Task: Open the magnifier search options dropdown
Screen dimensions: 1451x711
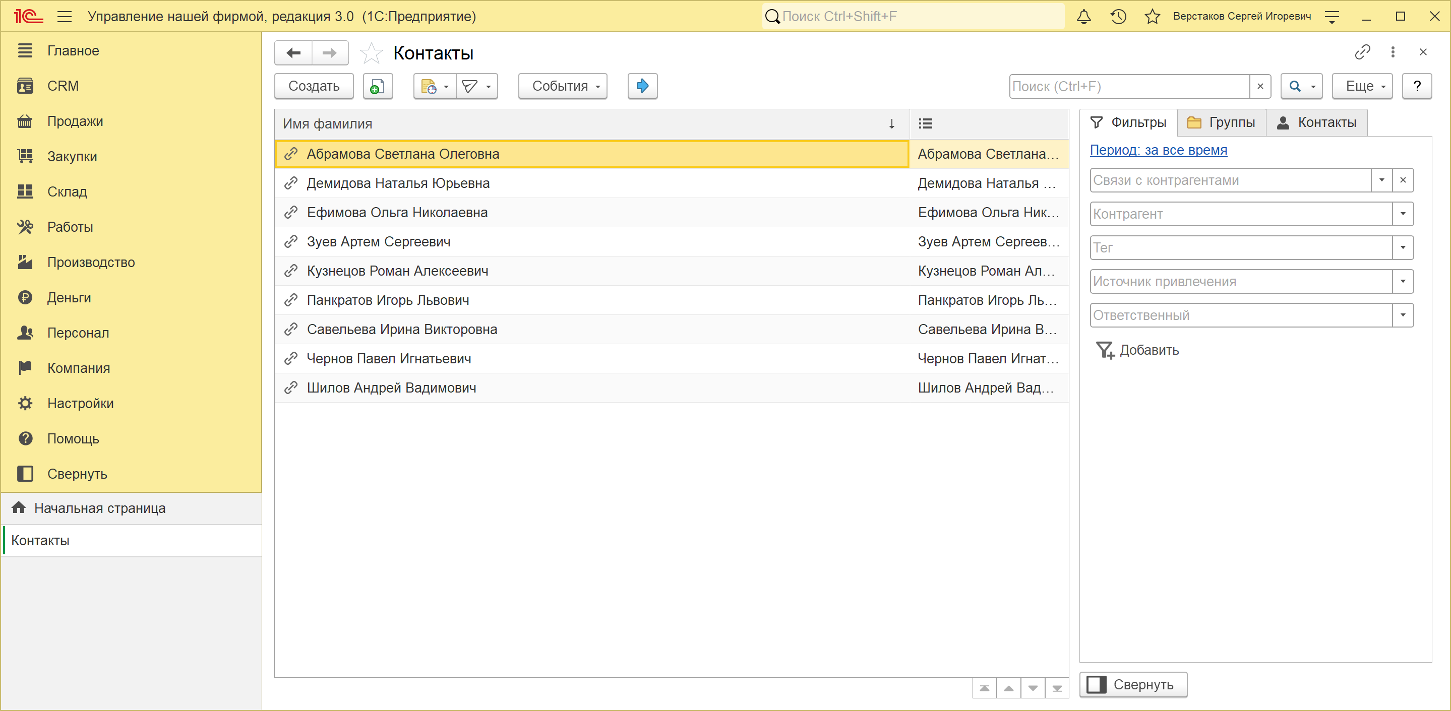Action: 1301,86
